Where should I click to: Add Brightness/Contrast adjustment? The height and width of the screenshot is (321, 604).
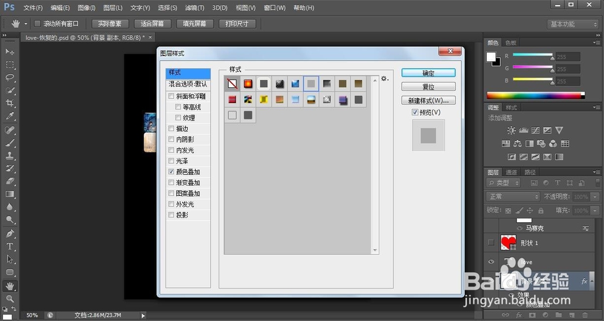pos(511,130)
